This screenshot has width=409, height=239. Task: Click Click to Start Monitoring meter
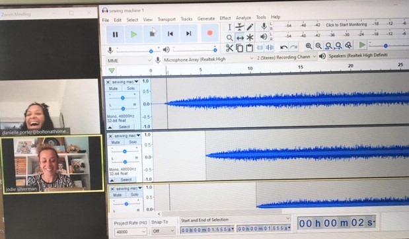tap(346, 24)
